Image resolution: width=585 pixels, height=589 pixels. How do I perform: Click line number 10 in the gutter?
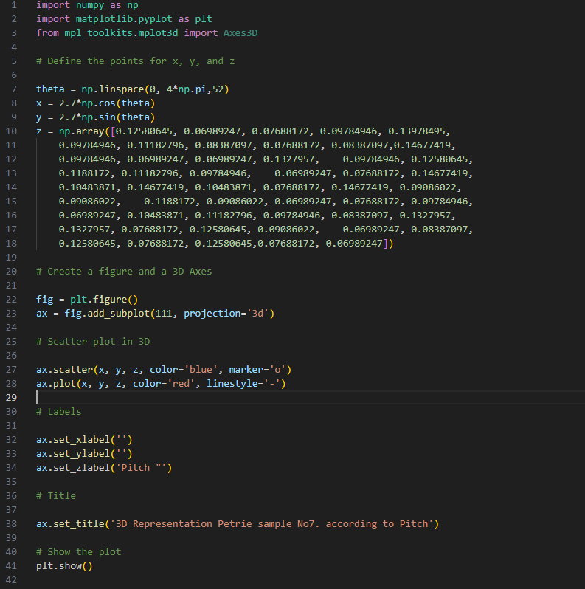pos(11,131)
